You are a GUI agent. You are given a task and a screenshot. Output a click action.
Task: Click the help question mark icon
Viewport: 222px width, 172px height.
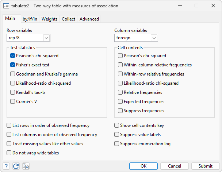tap(6, 166)
